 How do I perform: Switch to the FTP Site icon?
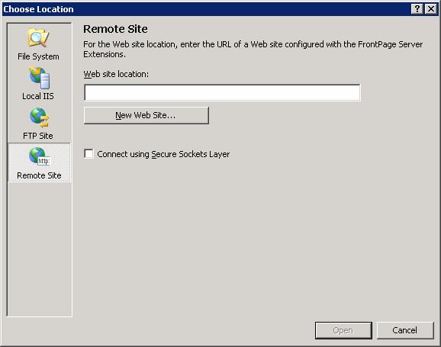40,117
